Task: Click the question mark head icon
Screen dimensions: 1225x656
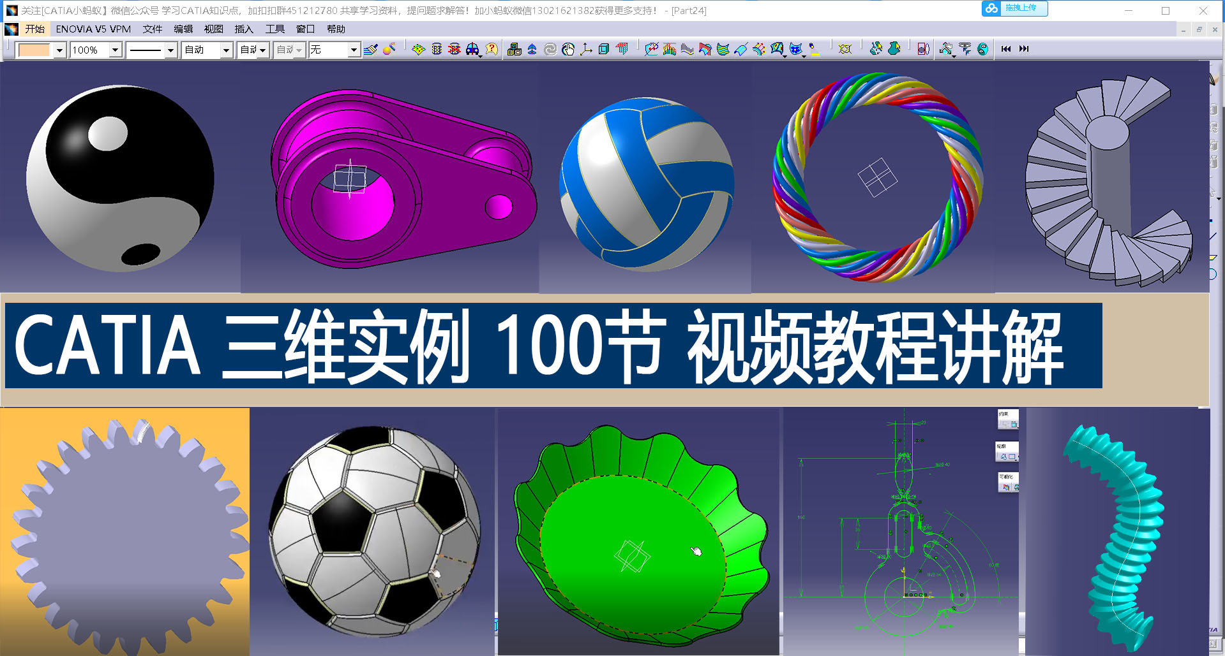Action: 491,49
